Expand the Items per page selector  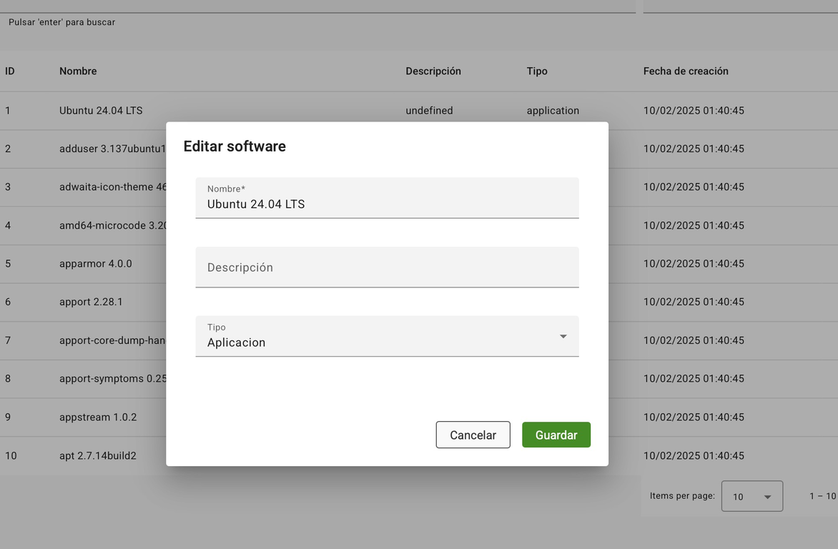(x=751, y=496)
